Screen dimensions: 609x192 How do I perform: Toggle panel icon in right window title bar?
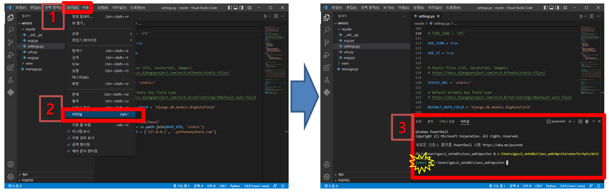pos(551,8)
